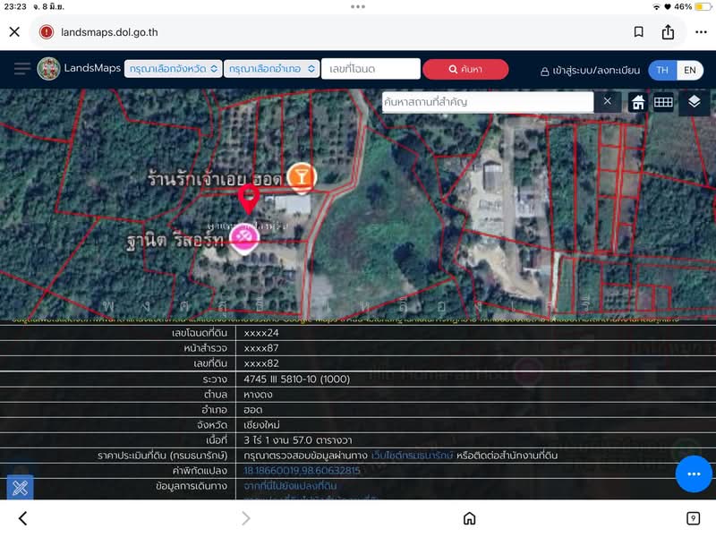Tap the site security warning icon

(x=47, y=32)
